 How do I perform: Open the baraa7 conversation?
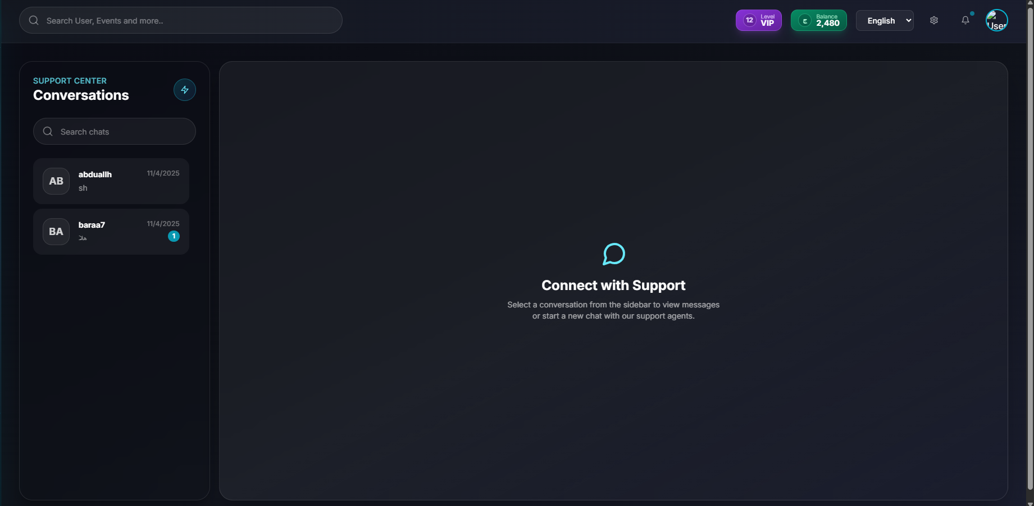point(111,232)
